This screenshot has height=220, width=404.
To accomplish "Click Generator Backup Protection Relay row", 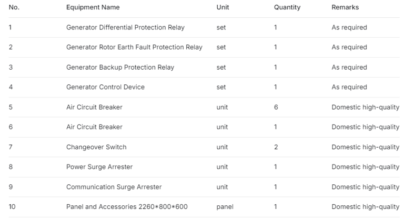I will click(120, 67).
